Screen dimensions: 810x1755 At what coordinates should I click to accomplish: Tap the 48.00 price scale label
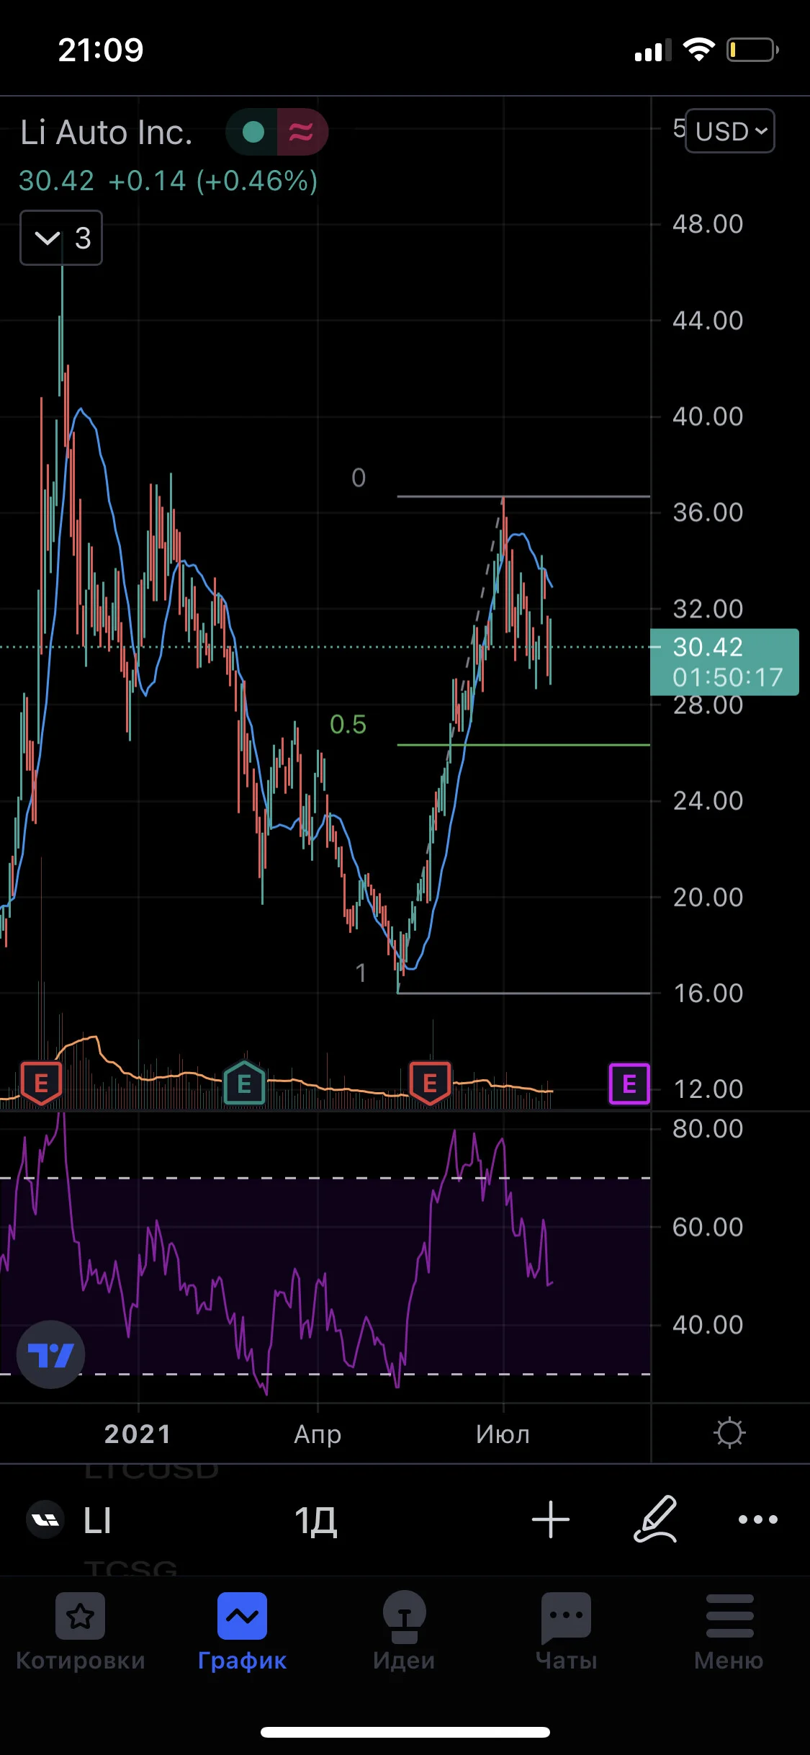pyautogui.click(x=708, y=224)
